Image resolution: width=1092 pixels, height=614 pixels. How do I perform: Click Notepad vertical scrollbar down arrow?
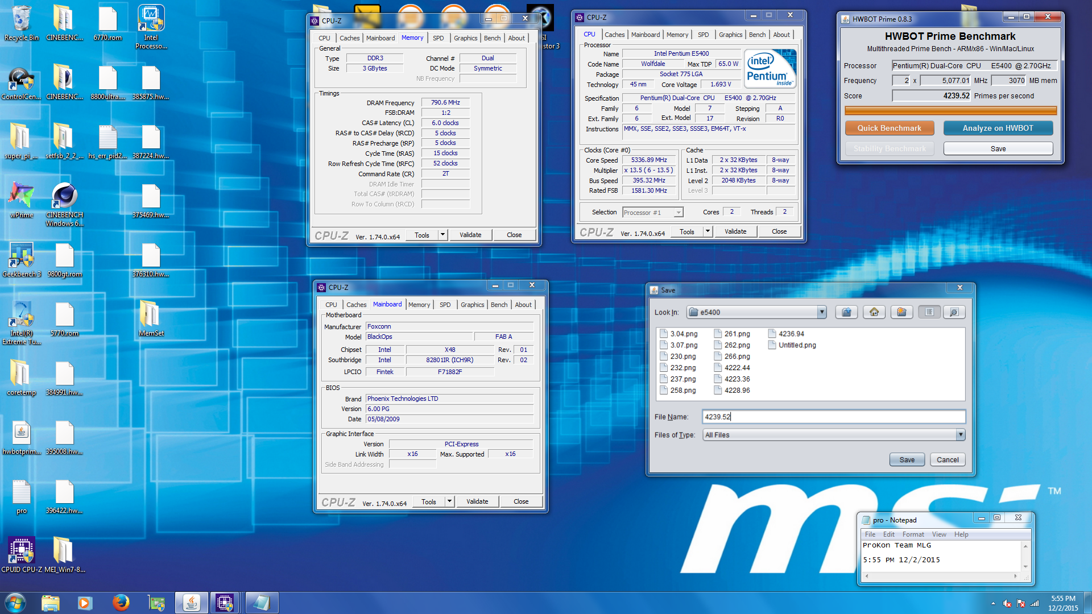1025,566
